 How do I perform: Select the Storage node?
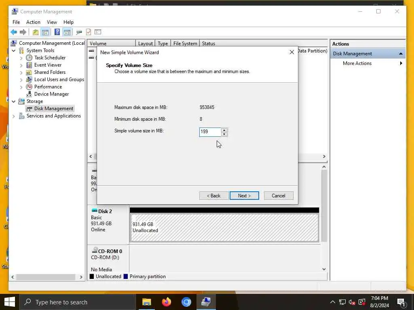tap(35, 101)
